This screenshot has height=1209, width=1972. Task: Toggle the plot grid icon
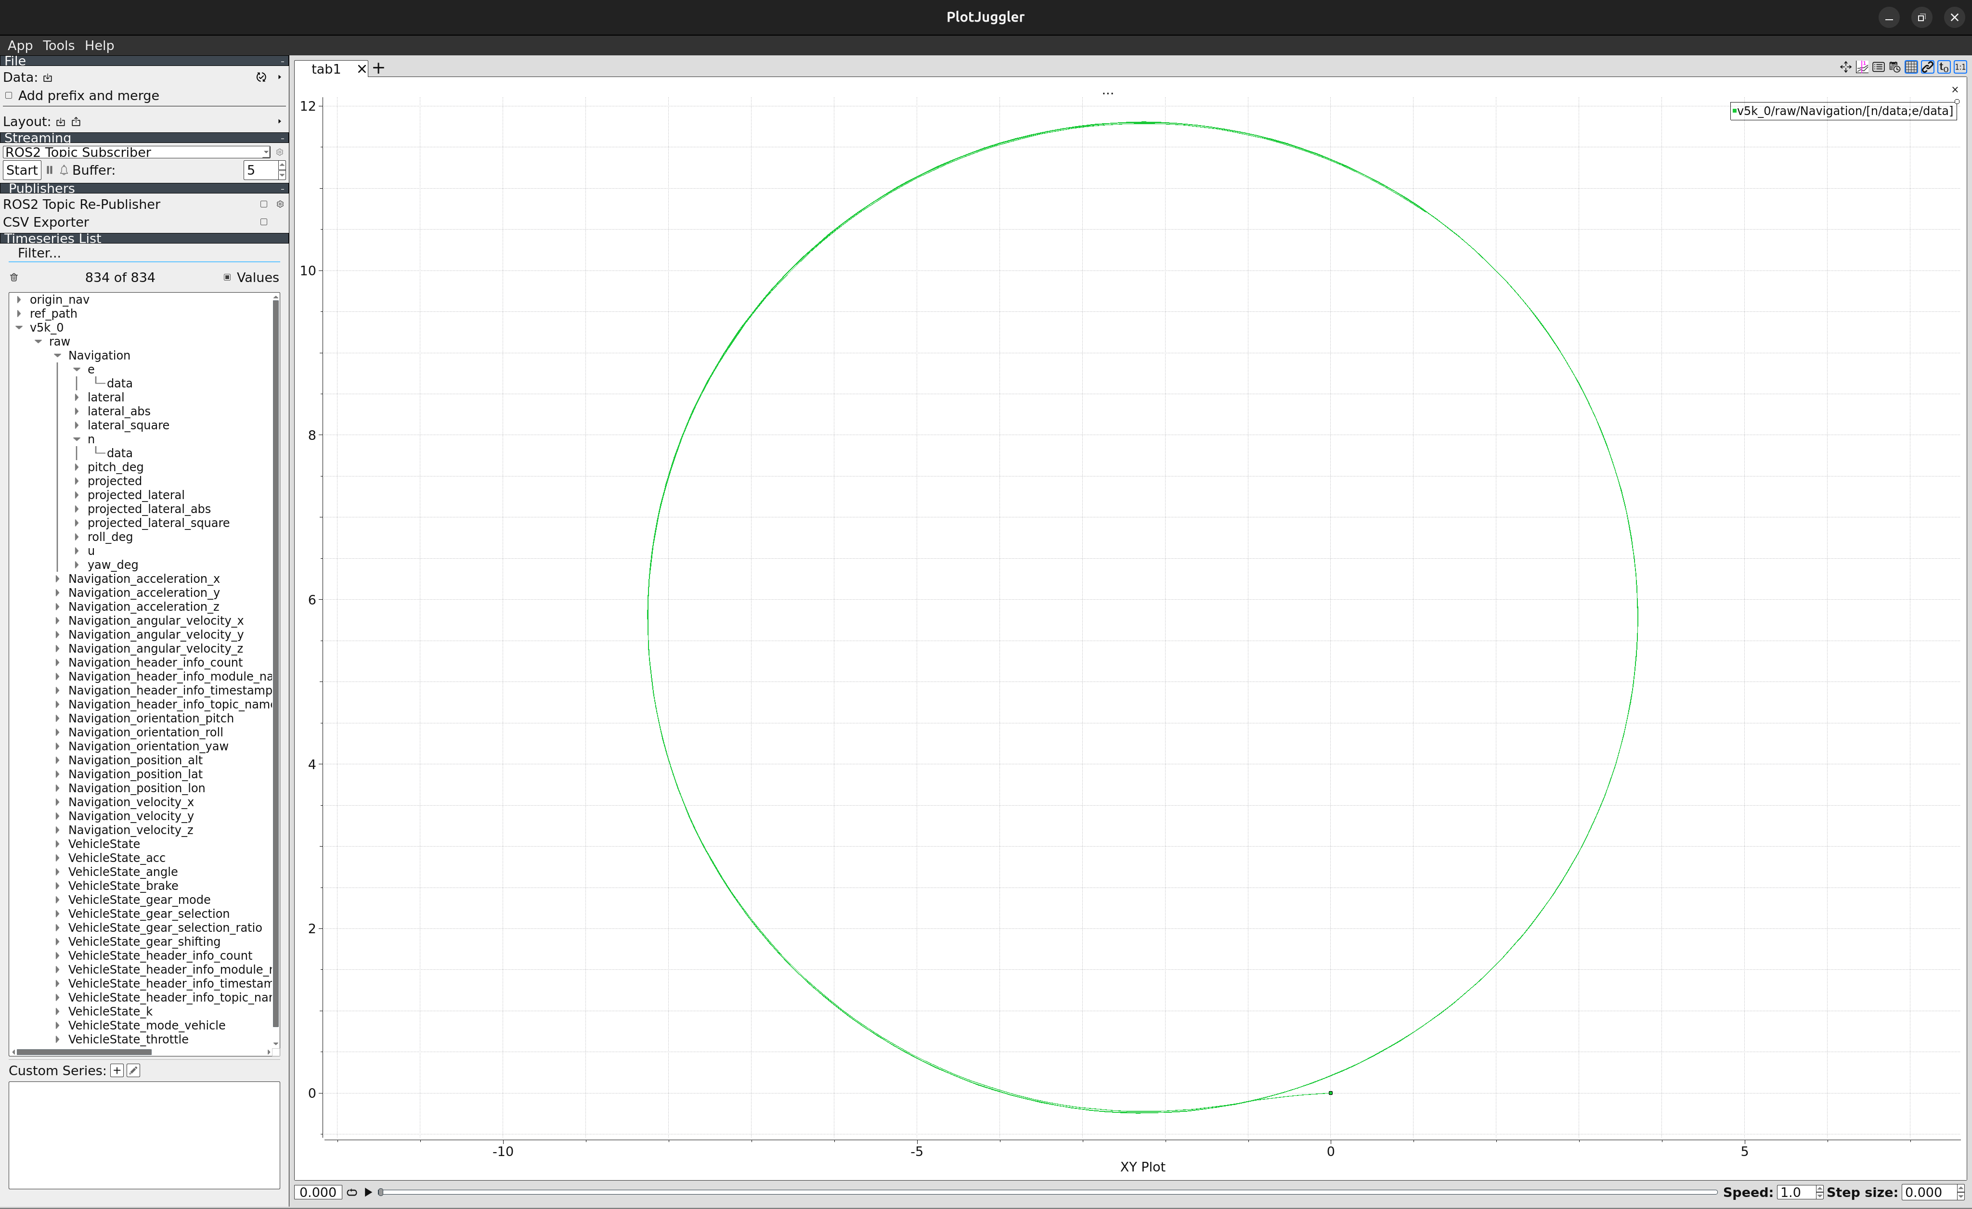[x=1911, y=67]
